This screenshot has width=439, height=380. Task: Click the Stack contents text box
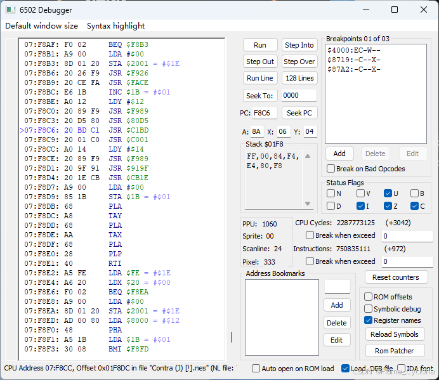pos(273,180)
